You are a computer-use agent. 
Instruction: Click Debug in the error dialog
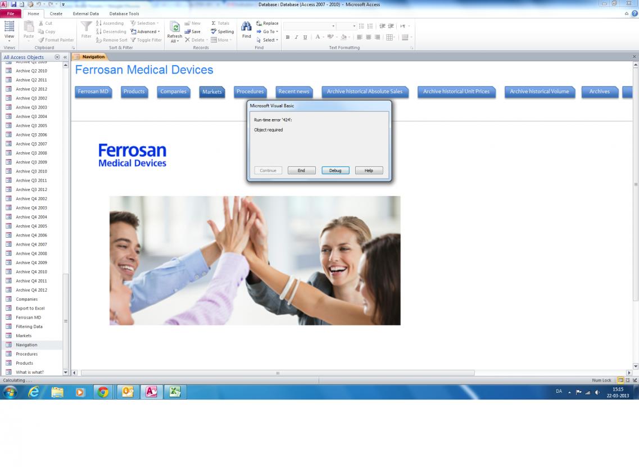[335, 170]
